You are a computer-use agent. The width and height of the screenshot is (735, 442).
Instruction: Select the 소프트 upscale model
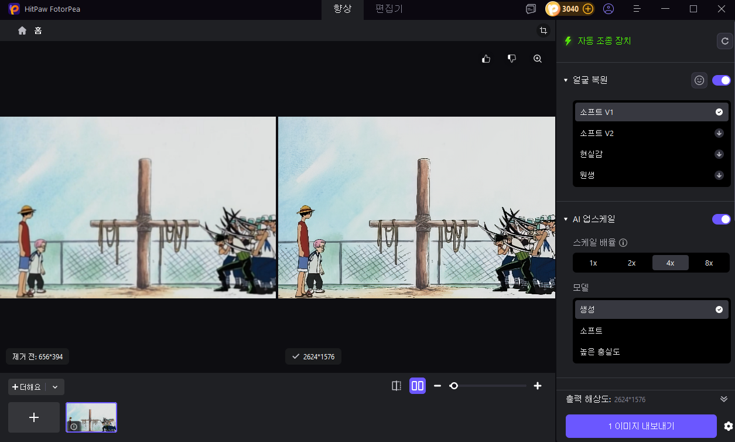tap(651, 331)
